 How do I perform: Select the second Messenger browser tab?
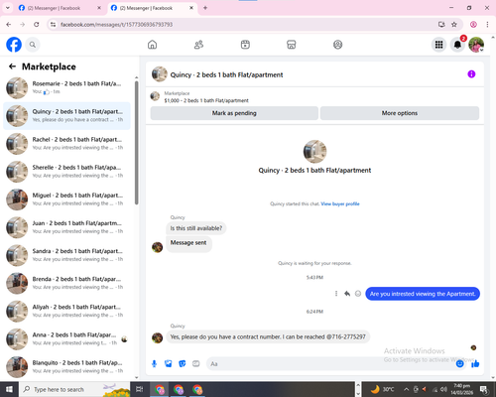(x=152, y=8)
